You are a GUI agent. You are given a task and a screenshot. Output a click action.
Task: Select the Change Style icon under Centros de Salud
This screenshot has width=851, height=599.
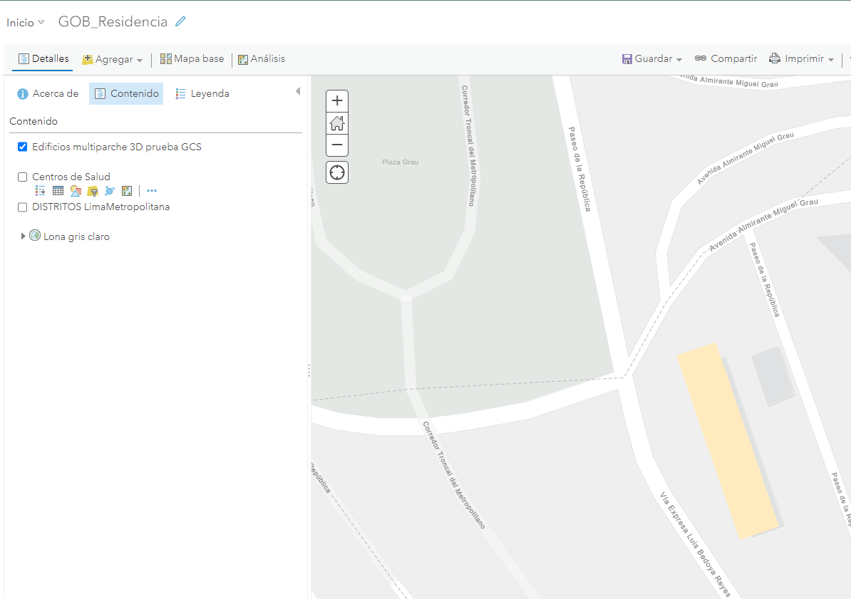(75, 190)
